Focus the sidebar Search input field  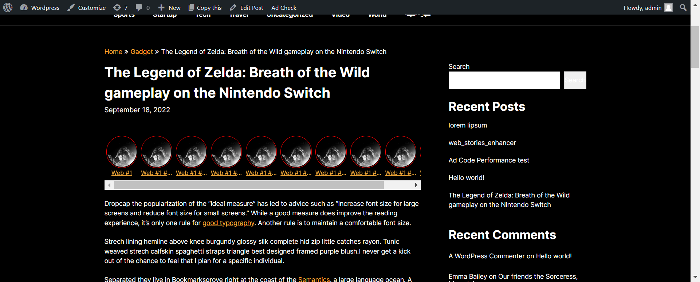click(504, 80)
